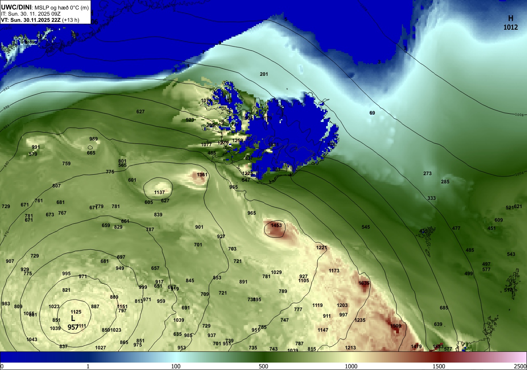Click the 957 low pressure value

click(x=73, y=327)
